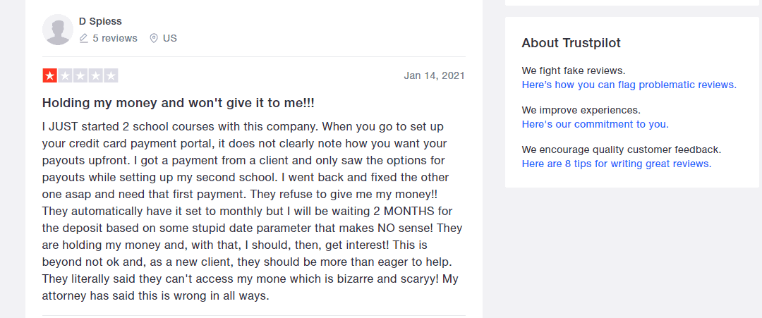Screen dimensions: 762x318
Task: Follow the 'Here's our commitment to you' link
Action: [595, 124]
